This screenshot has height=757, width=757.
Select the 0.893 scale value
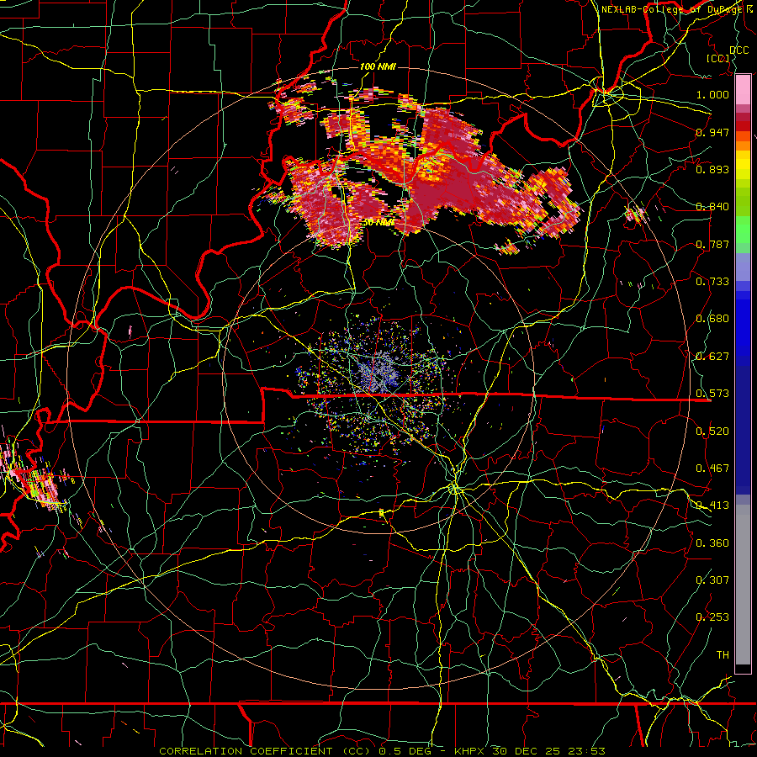click(712, 169)
